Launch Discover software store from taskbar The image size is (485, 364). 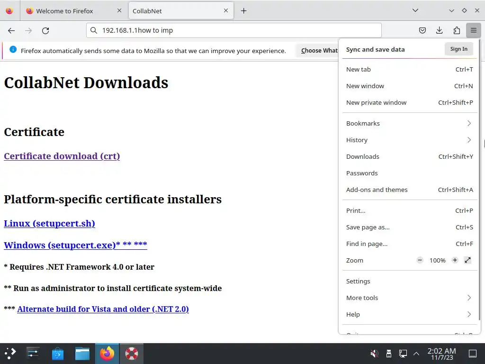coord(57,353)
